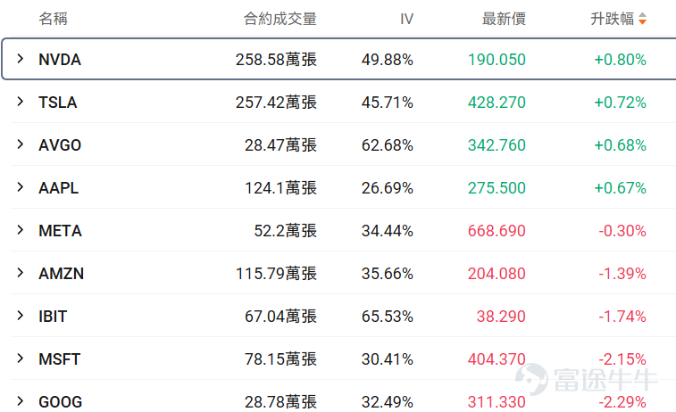Expand the AMZN row chevron

(x=21, y=273)
